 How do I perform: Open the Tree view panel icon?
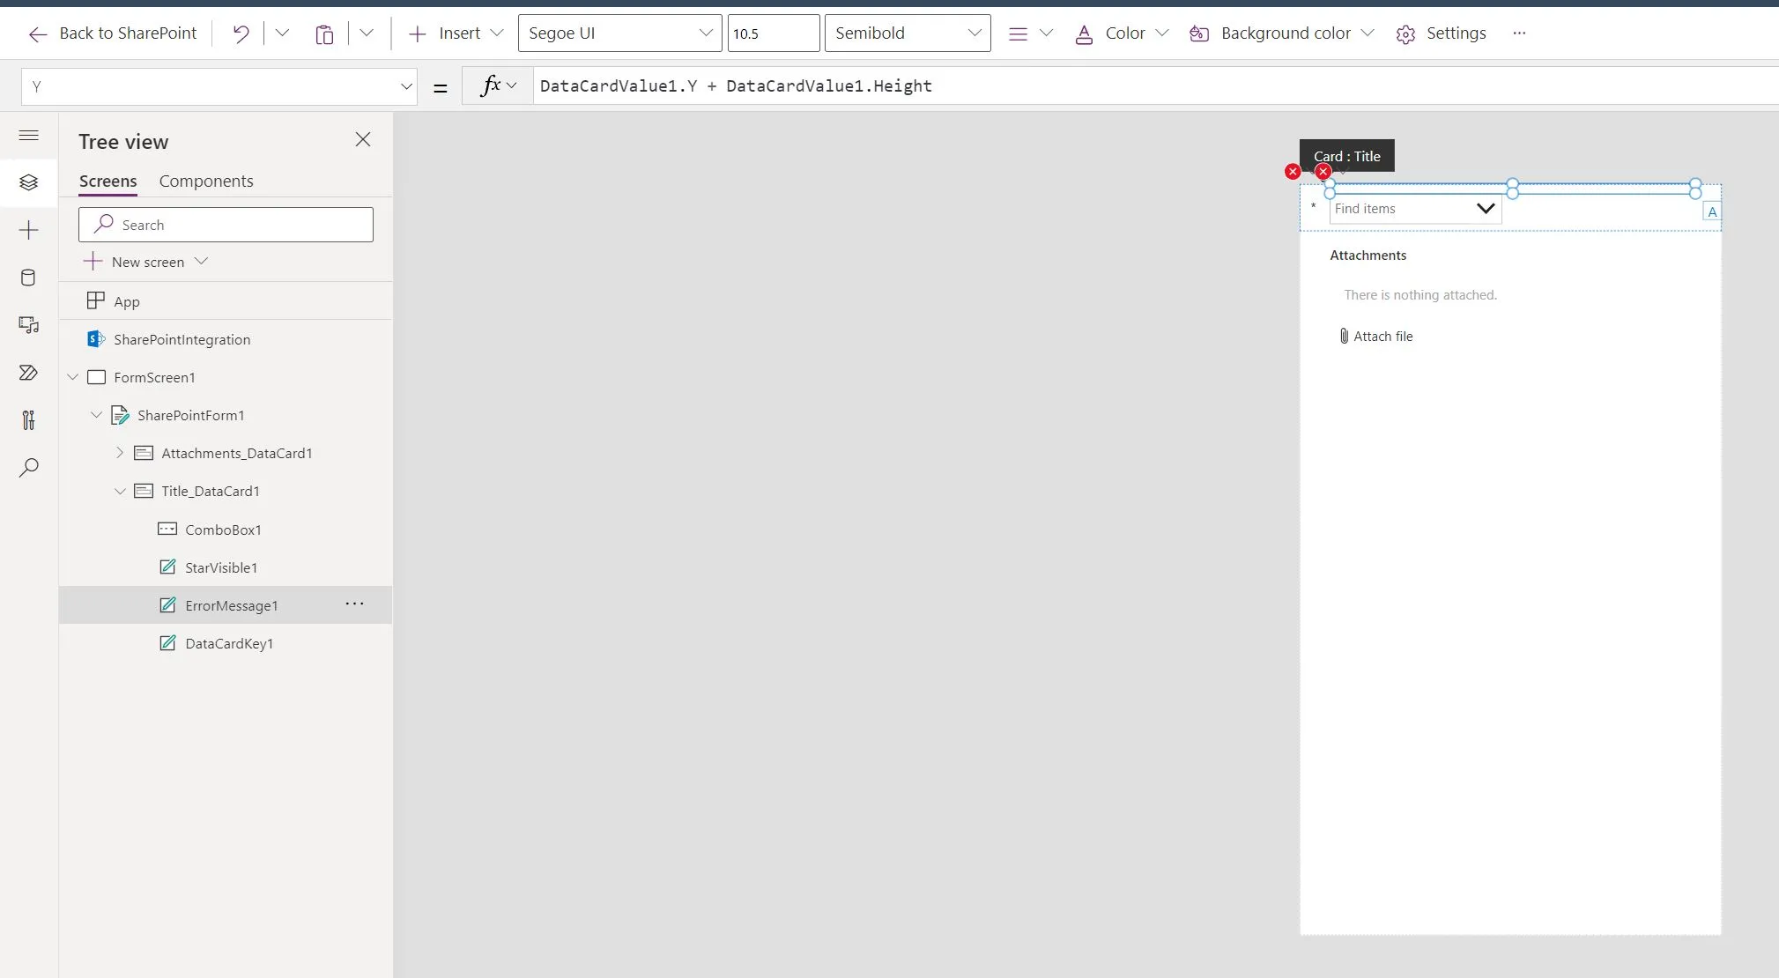[x=29, y=182]
